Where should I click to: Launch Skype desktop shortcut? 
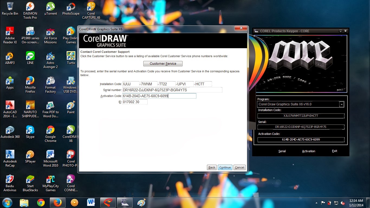[x=30, y=132]
